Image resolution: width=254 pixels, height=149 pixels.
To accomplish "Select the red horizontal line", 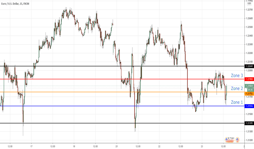I will point(122,79).
